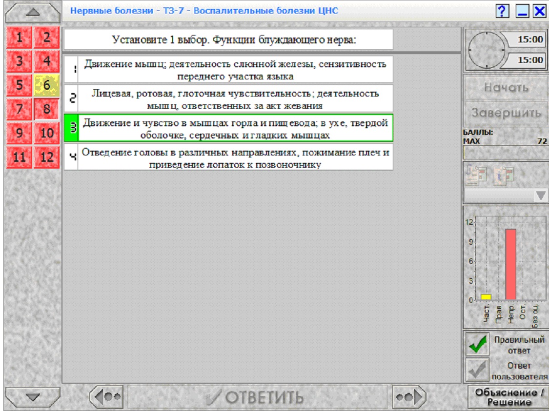Image resolution: width=549 pixels, height=411 pixels.
Task: Choose answer 3 about throat and esophagus muscles
Action: pyautogui.click(x=228, y=128)
